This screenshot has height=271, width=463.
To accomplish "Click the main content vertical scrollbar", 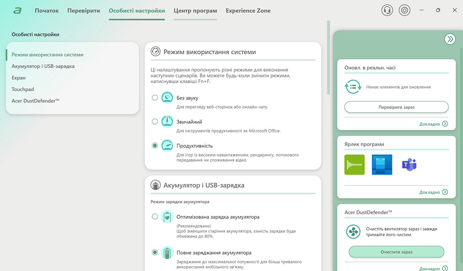I will [x=328, y=58].
